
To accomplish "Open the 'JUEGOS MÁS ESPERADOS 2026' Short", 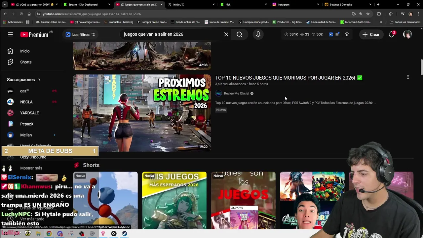I will (174, 200).
